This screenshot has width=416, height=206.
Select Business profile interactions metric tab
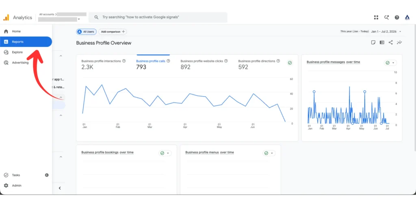(104, 64)
